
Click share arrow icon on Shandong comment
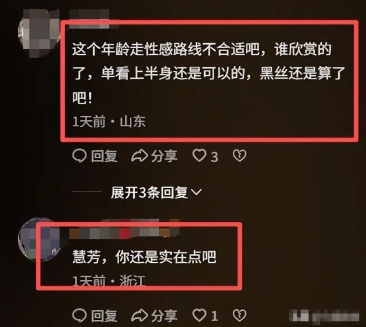coord(140,155)
